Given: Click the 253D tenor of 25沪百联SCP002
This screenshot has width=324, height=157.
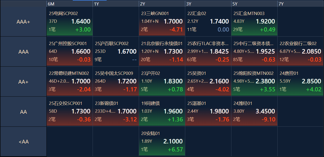Looking at the screenshot, I should (100, 52).
